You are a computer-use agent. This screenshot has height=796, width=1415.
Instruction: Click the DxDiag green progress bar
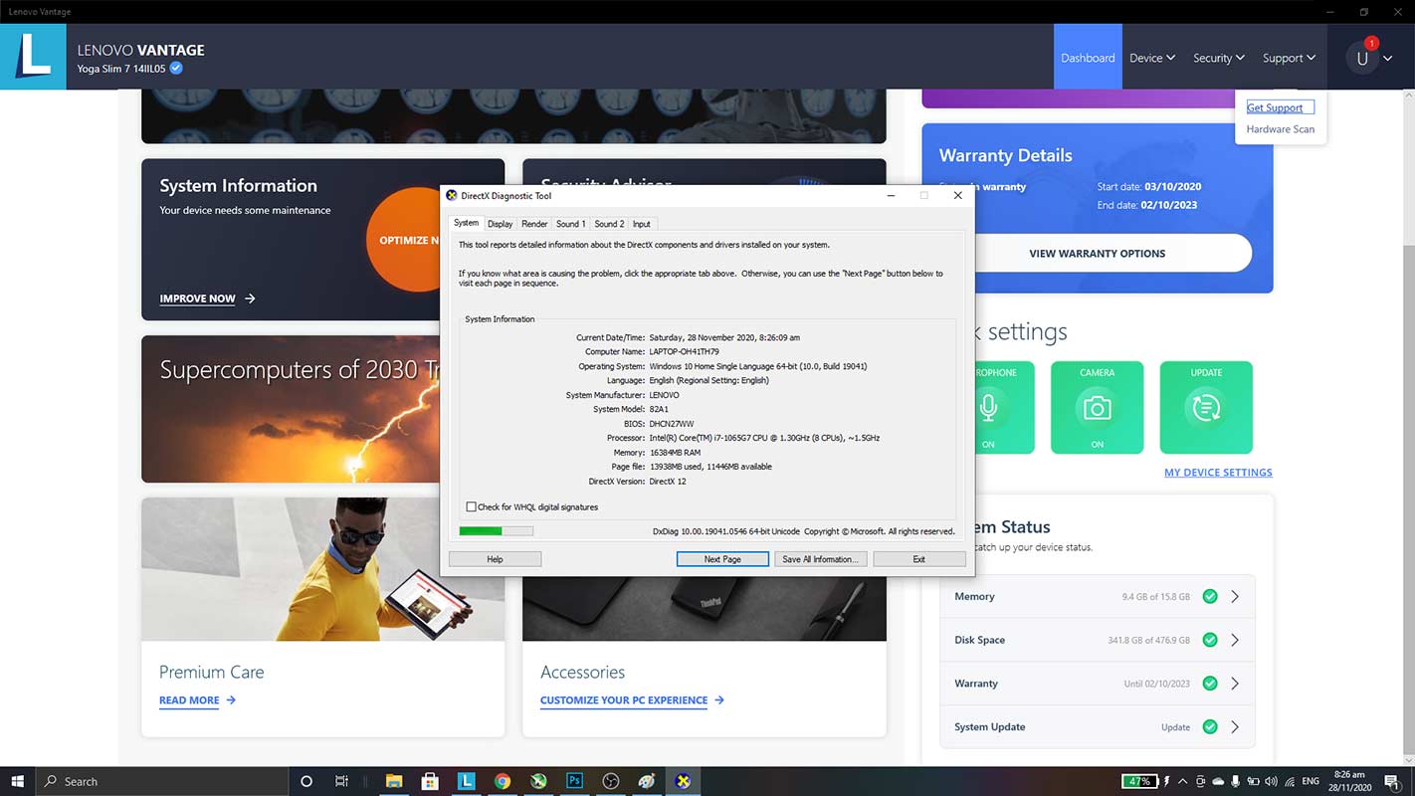tap(496, 531)
